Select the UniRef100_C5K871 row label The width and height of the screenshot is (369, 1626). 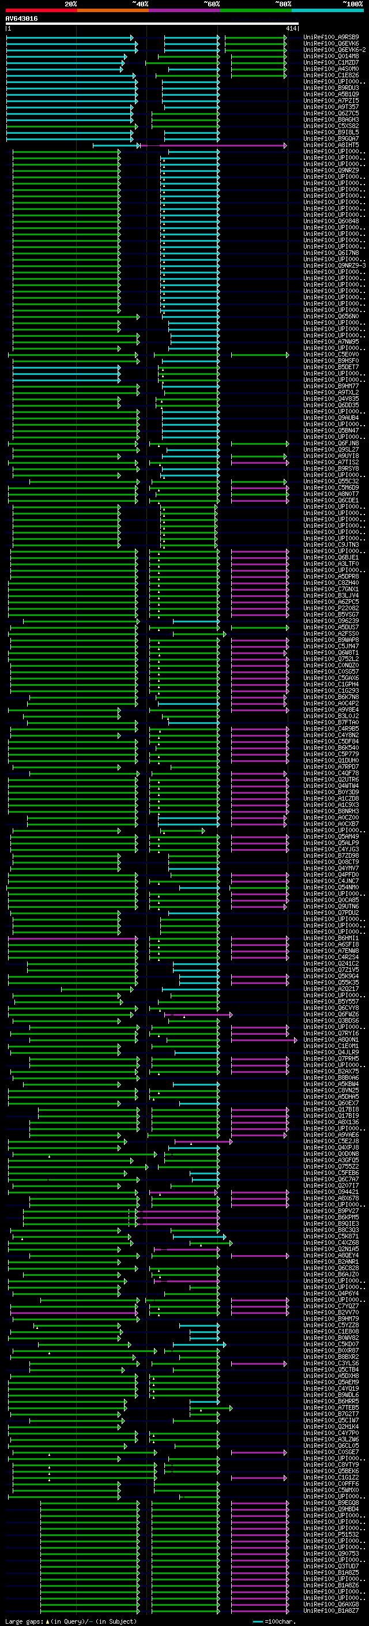pos(331,1237)
